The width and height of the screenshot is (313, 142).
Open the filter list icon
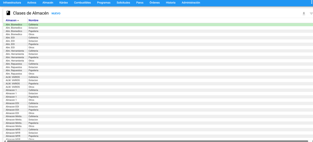[x=311, y=14]
